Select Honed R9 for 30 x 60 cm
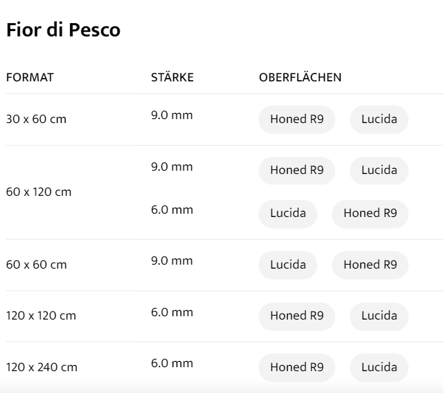Viewport: 443px width, 393px height. pos(297,120)
